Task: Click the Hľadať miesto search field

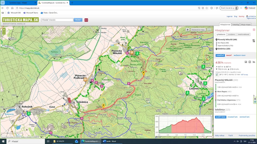Action: click(57, 20)
